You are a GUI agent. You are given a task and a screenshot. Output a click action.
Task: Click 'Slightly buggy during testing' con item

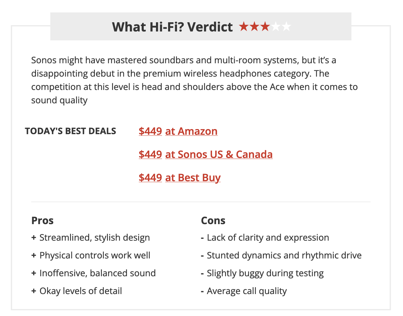(x=262, y=273)
